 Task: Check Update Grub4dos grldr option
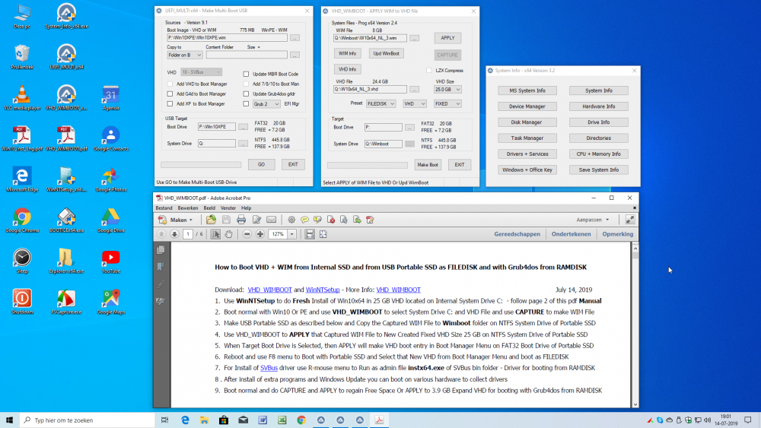246,94
